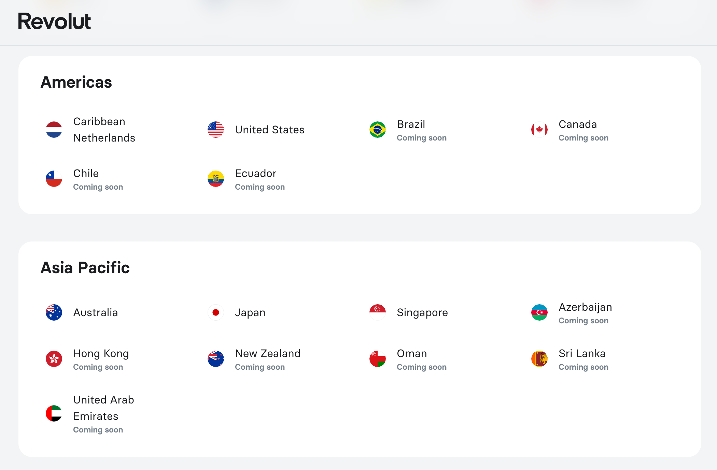717x470 pixels.
Task: Click the Singapore flag icon
Action: click(x=377, y=312)
